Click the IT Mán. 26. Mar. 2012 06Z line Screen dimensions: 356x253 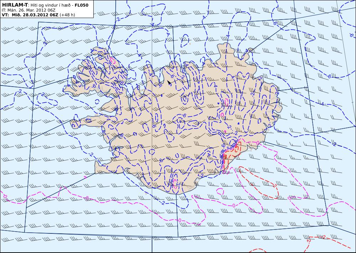[28, 10]
